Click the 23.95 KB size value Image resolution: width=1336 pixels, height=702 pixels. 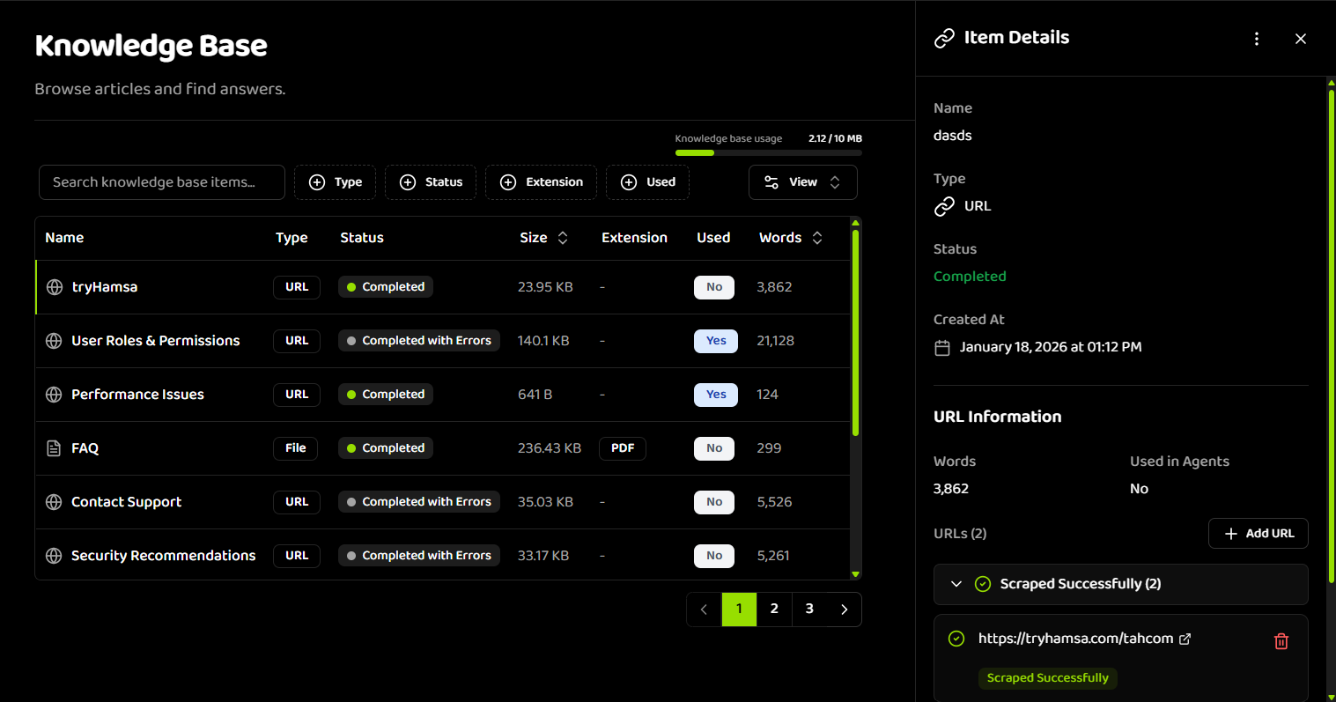(545, 287)
